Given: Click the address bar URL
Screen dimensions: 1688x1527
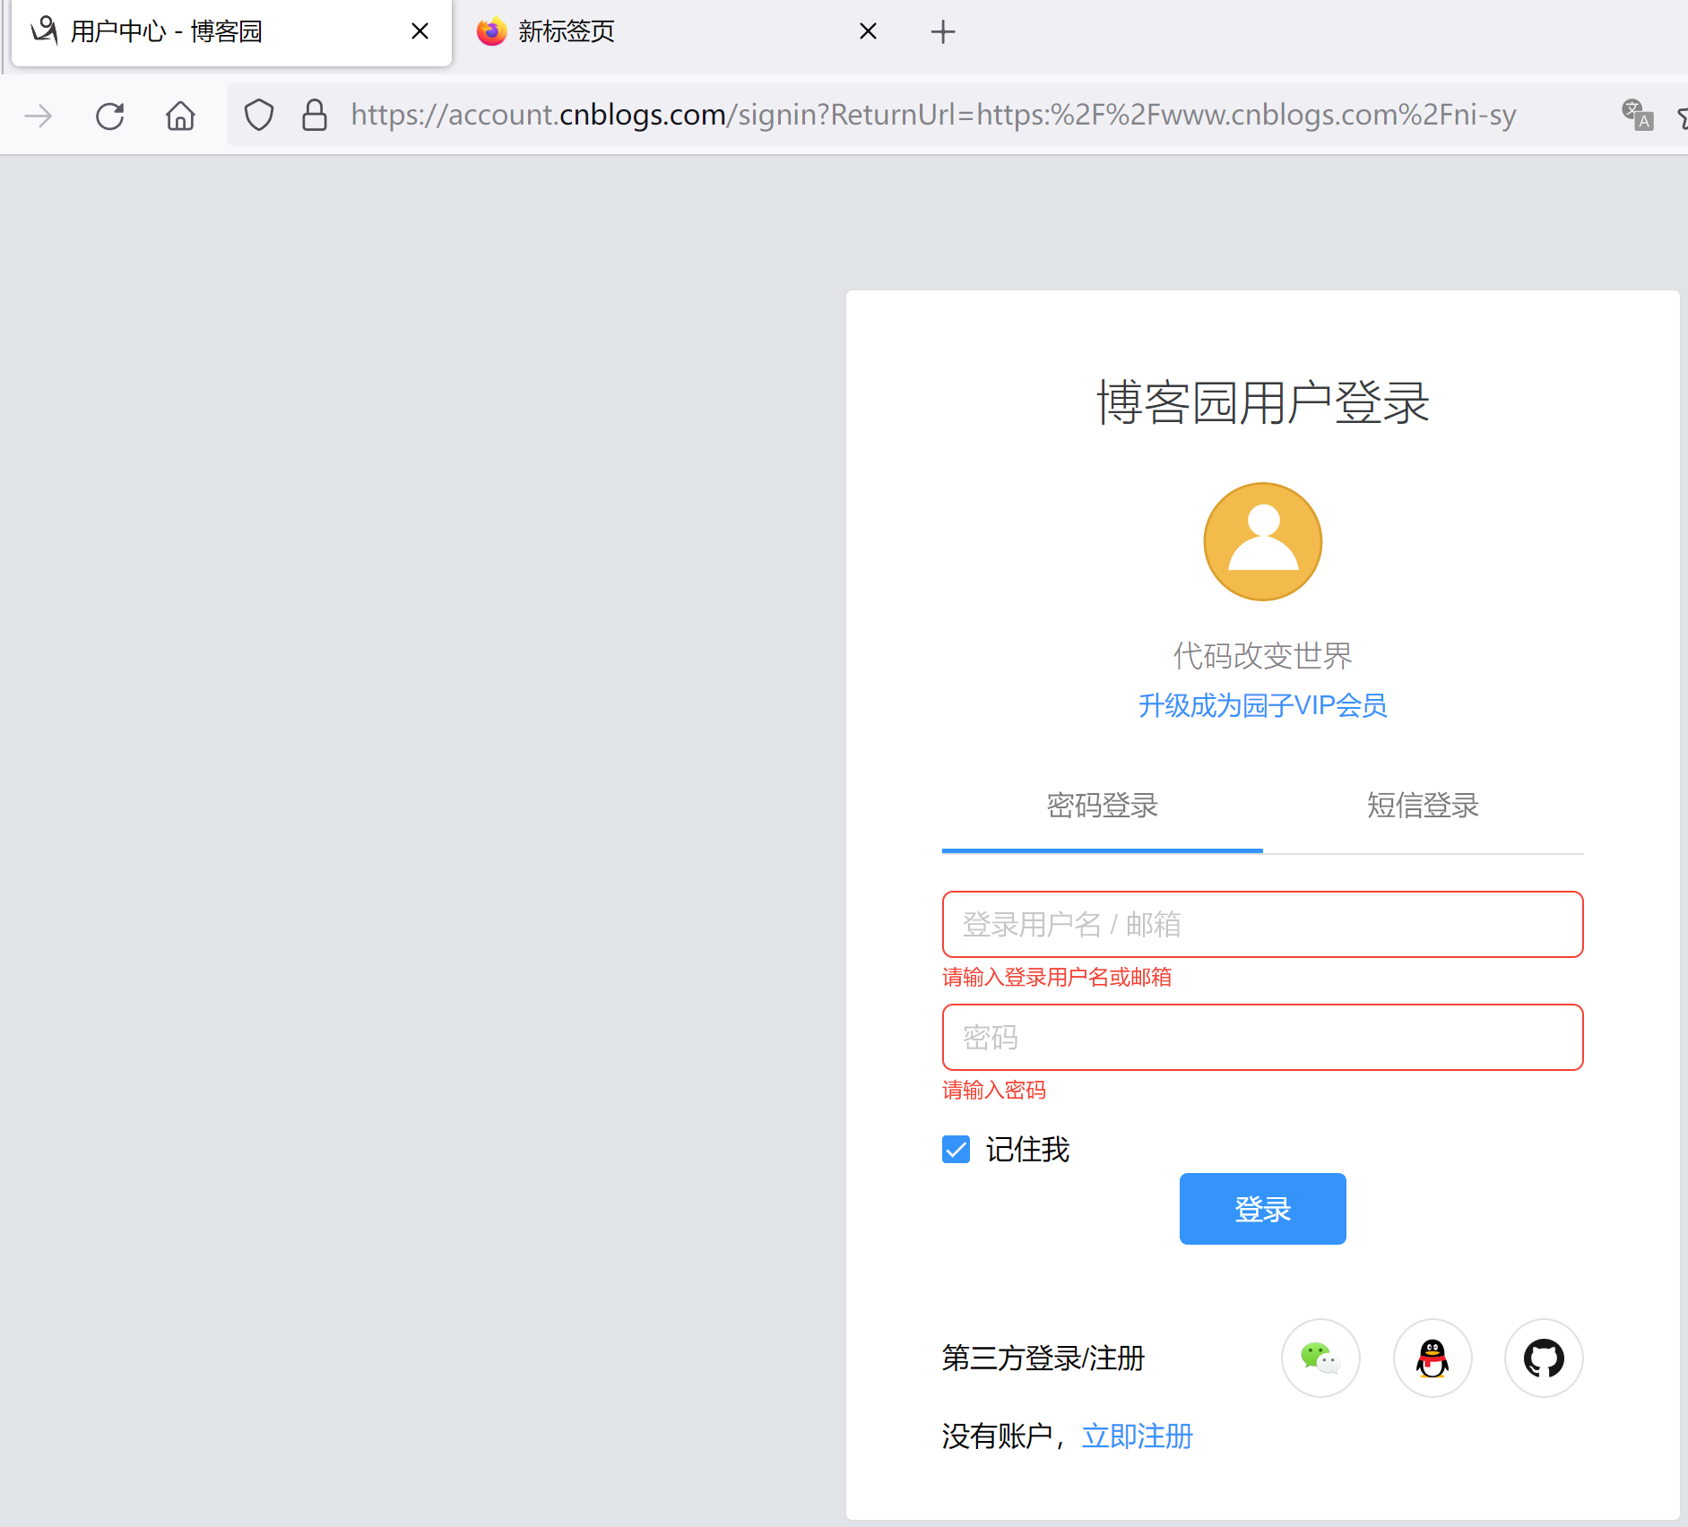Looking at the screenshot, I should tap(933, 115).
